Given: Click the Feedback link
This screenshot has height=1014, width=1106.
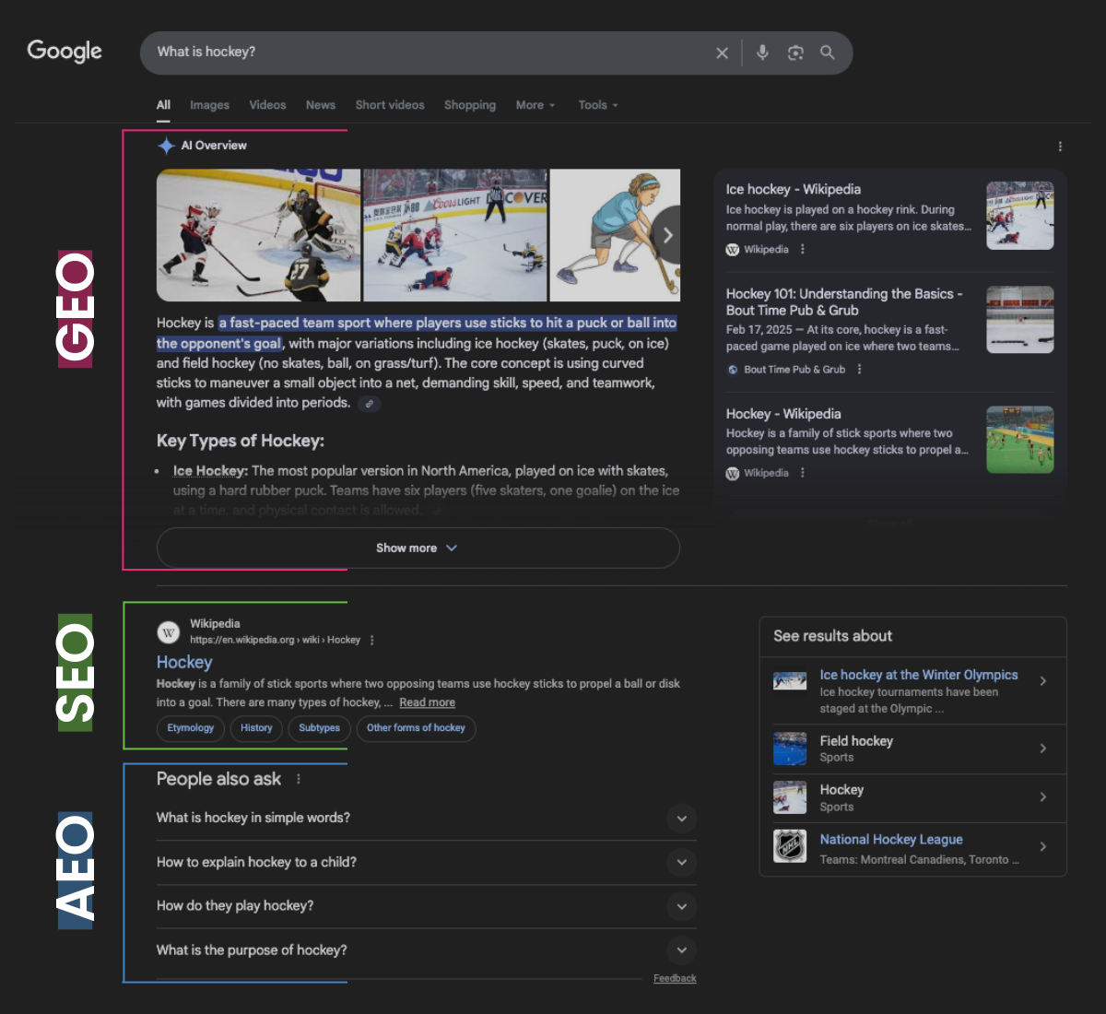Looking at the screenshot, I should pos(675,979).
